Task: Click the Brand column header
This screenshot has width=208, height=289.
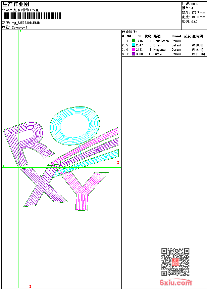Action: tap(176, 36)
